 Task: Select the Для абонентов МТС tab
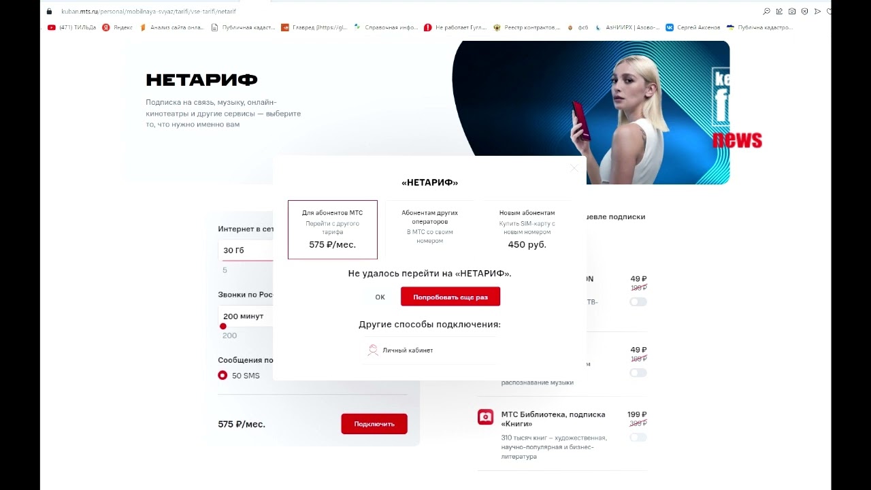tap(333, 230)
